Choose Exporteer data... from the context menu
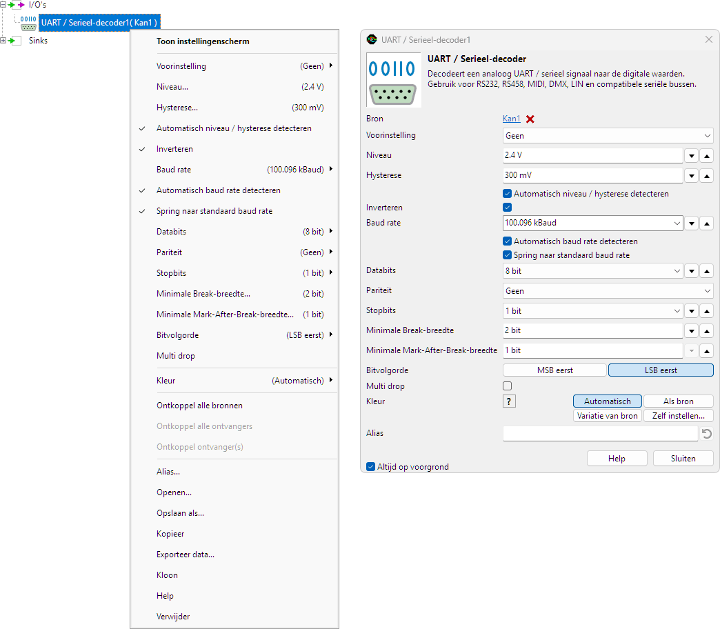This screenshot has height=629, width=720. [186, 555]
